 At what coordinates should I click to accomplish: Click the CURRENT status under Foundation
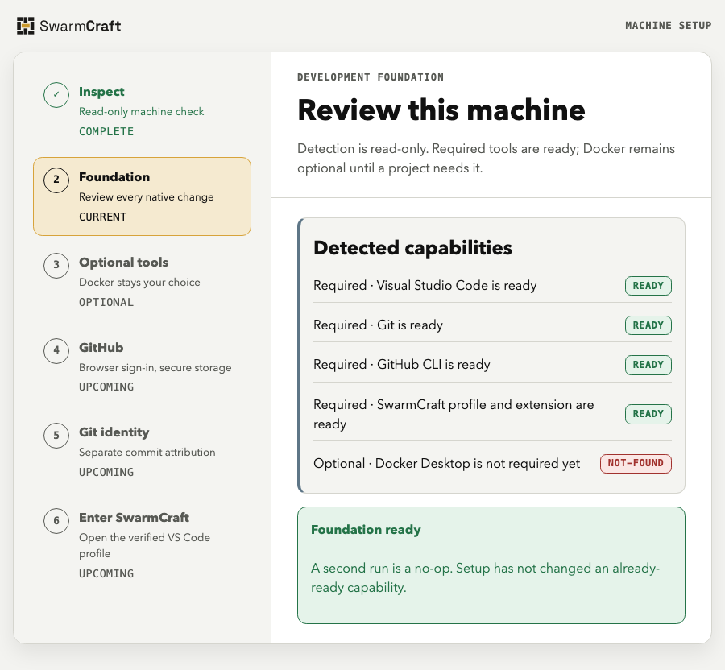coord(102,217)
